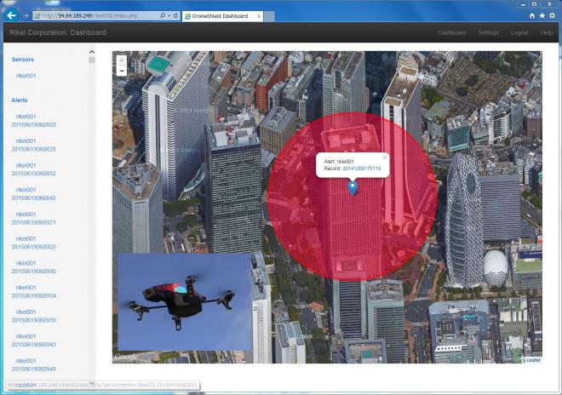Image resolution: width=562 pixels, height=395 pixels.
Task: Open alert rikei001 20150619060803
Action: point(33,121)
